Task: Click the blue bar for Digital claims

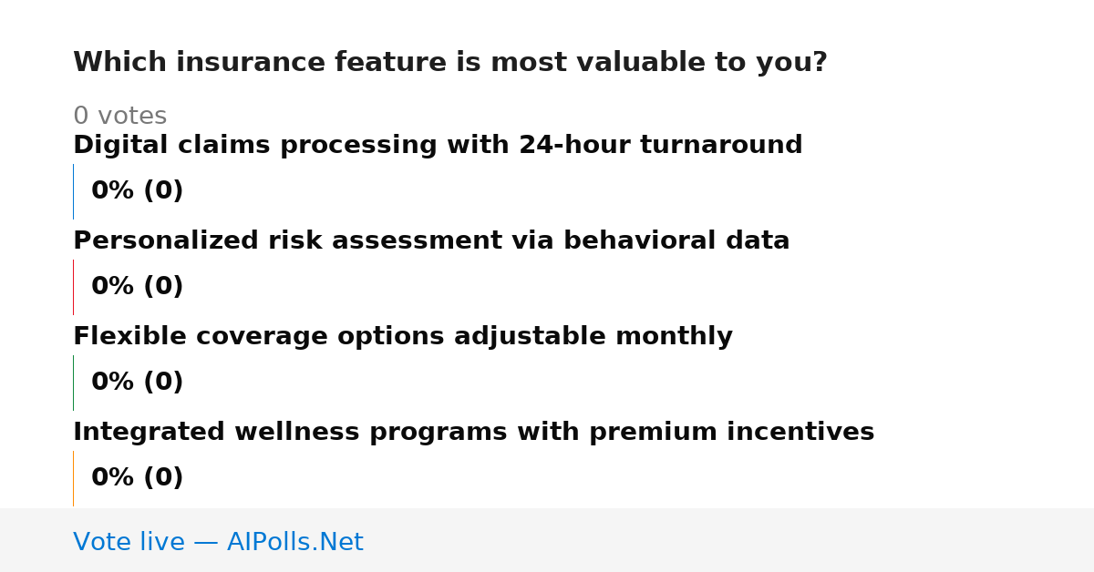Action: [x=73, y=191]
